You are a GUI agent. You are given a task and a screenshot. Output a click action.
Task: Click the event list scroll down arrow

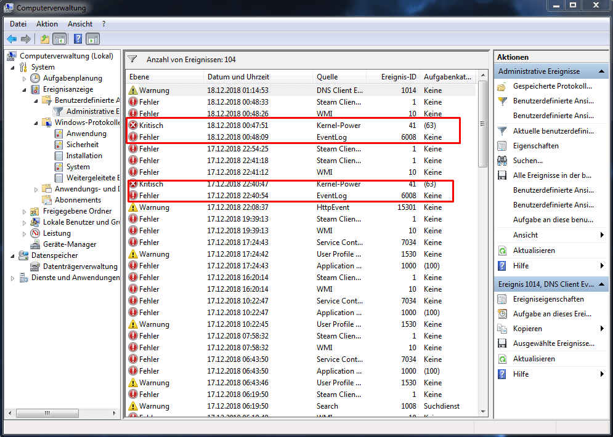[x=483, y=412]
